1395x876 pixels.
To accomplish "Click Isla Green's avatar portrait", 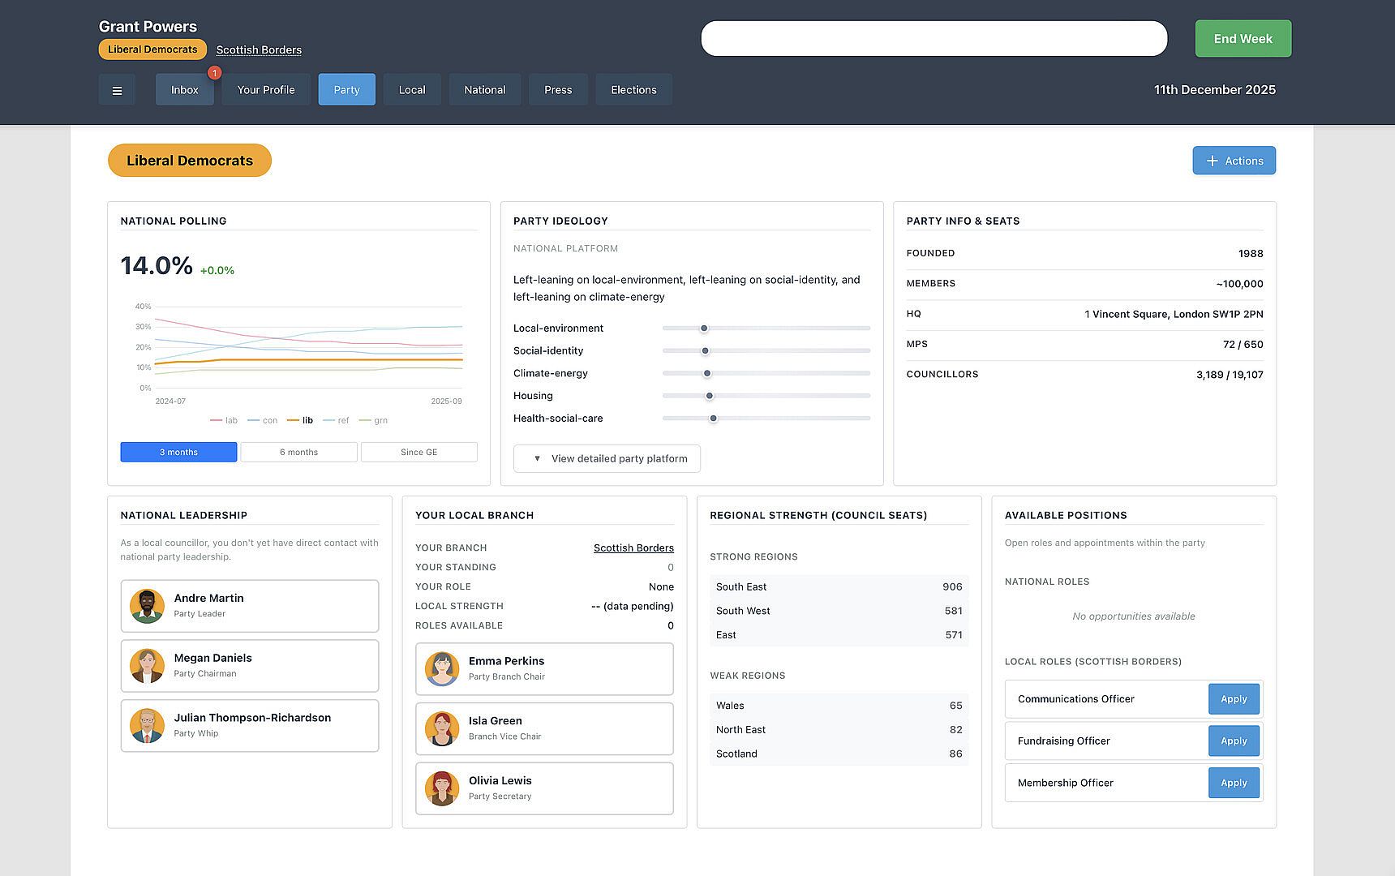I will point(442,729).
